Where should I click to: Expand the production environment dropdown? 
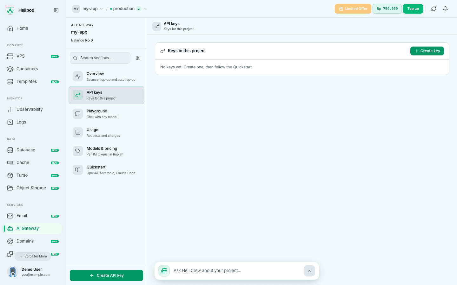pyautogui.click(x=128, y=9)
